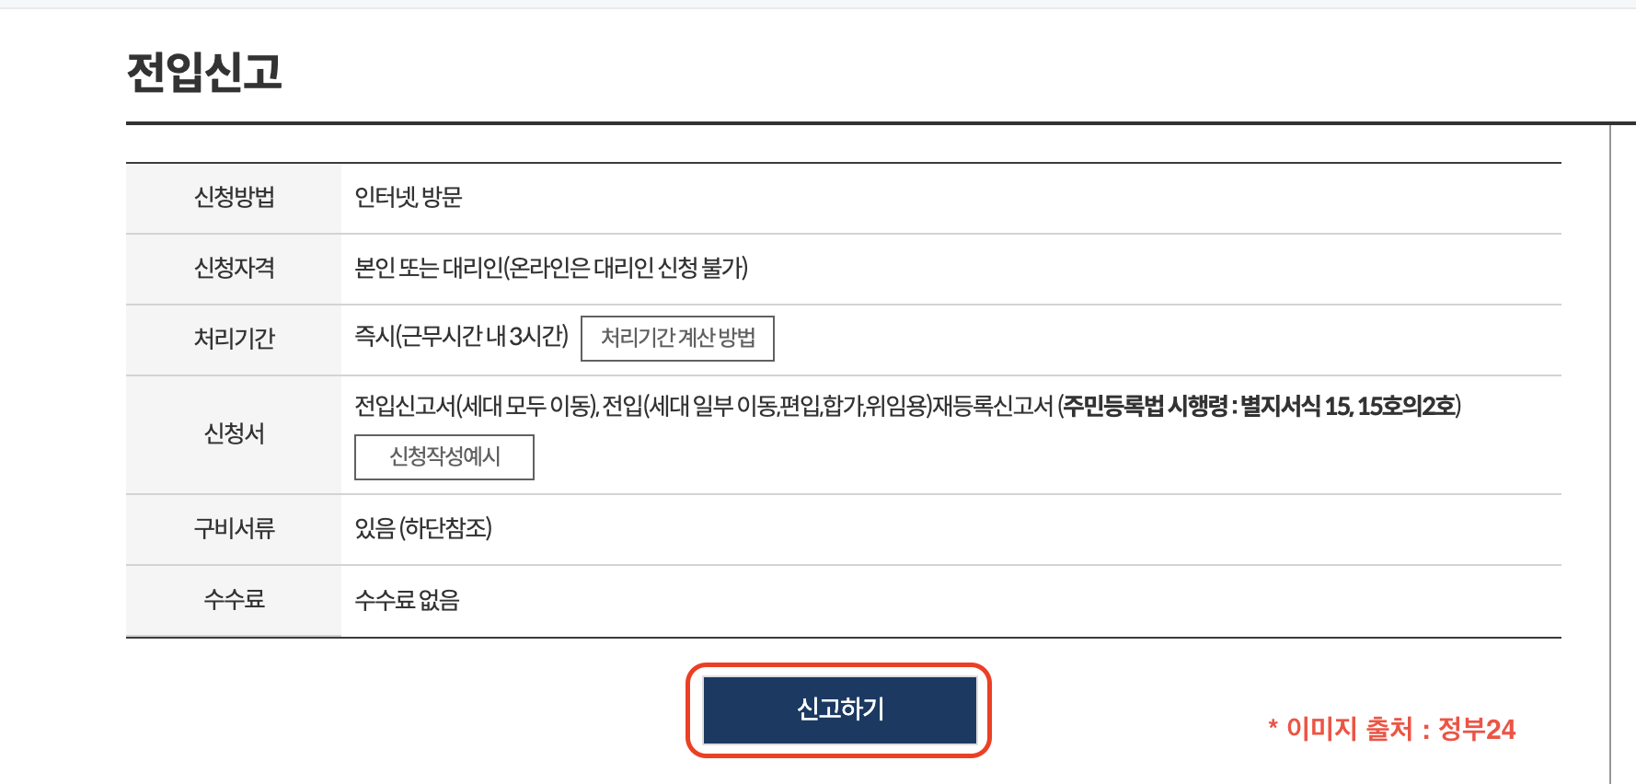Select the 처리기간 row header
The image size is (1636, 784).
pyautogui.click(x=232, y=339)
